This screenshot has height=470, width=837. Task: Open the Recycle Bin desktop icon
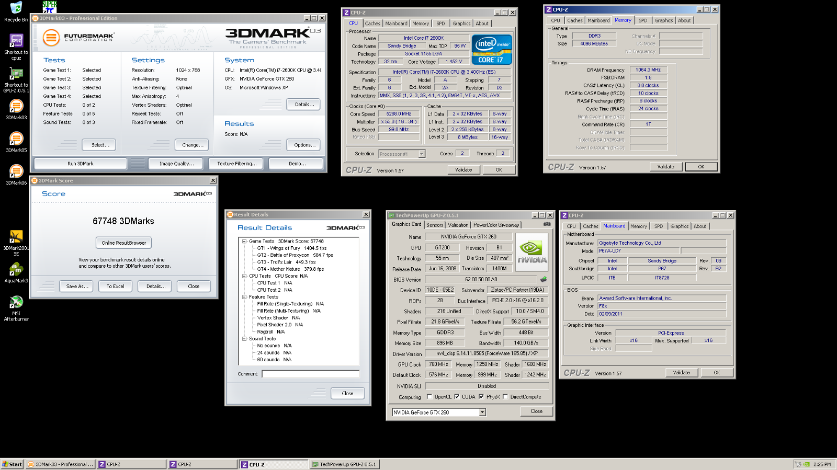pos(16,8)
